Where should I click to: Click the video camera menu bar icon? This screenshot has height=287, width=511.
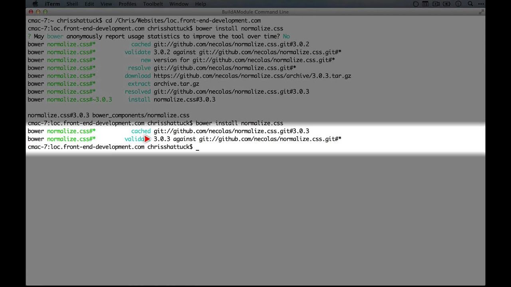[436, 4]
